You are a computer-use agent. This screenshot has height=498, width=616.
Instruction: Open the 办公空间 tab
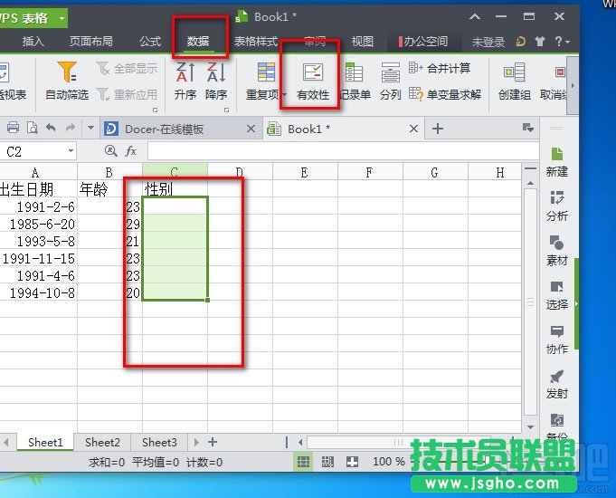[x=423, y=42]
